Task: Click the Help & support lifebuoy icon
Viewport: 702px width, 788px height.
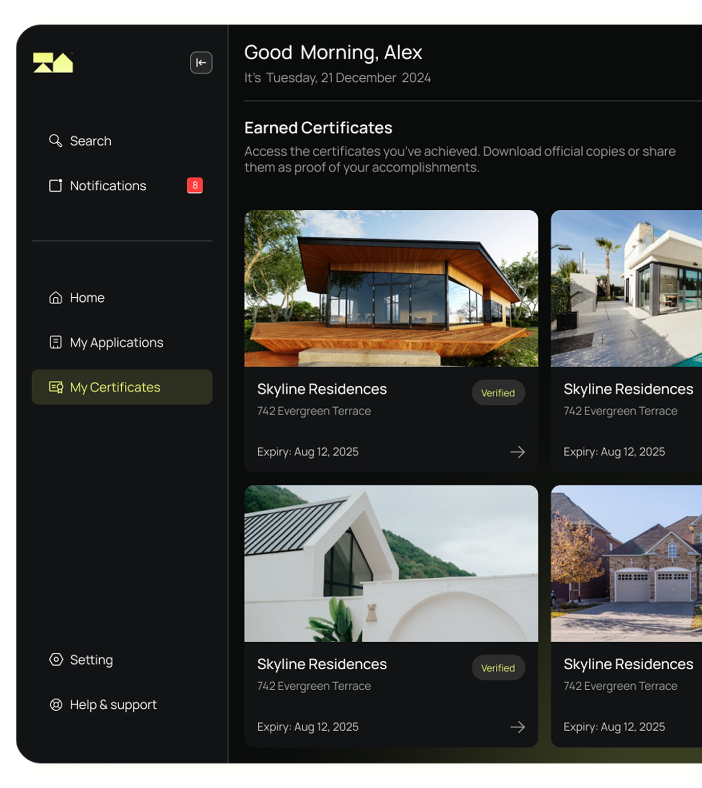Action: (x=56, y=705)
